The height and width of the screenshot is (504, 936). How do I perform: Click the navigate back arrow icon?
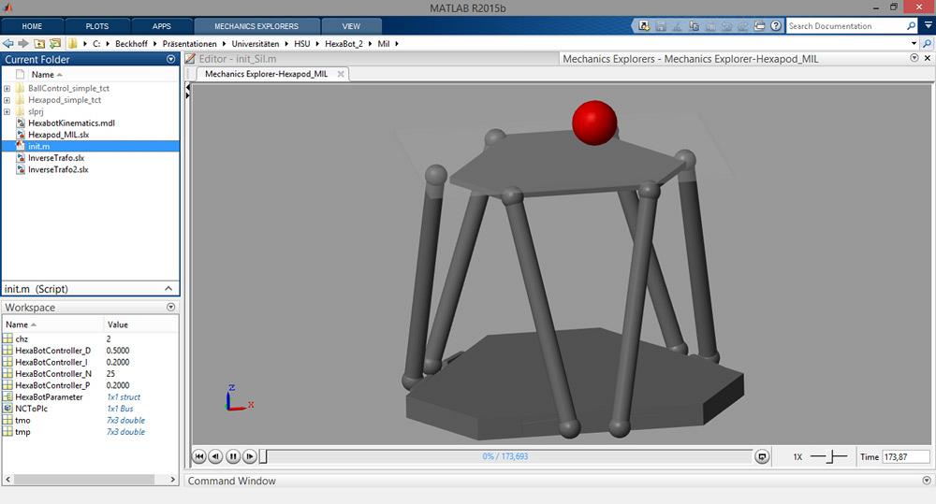(8, 43)
